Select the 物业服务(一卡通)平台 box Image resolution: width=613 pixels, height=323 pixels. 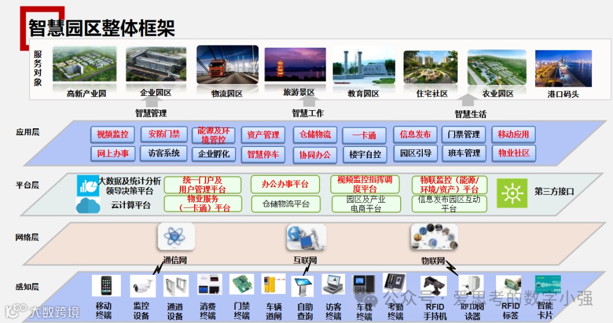(203, 204)
